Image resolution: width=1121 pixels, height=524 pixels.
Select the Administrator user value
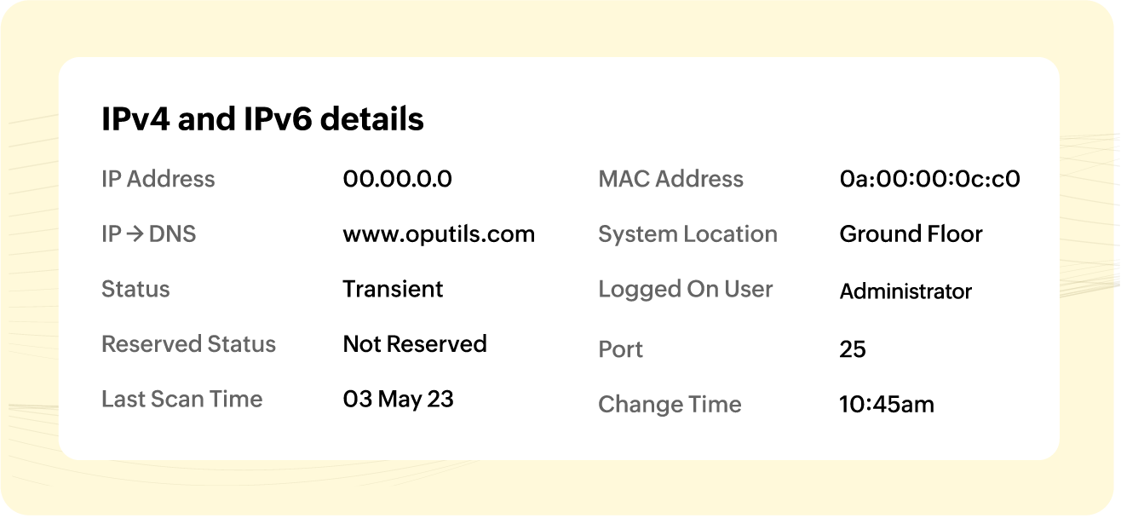pyautogui.click(x=906, y=291)
